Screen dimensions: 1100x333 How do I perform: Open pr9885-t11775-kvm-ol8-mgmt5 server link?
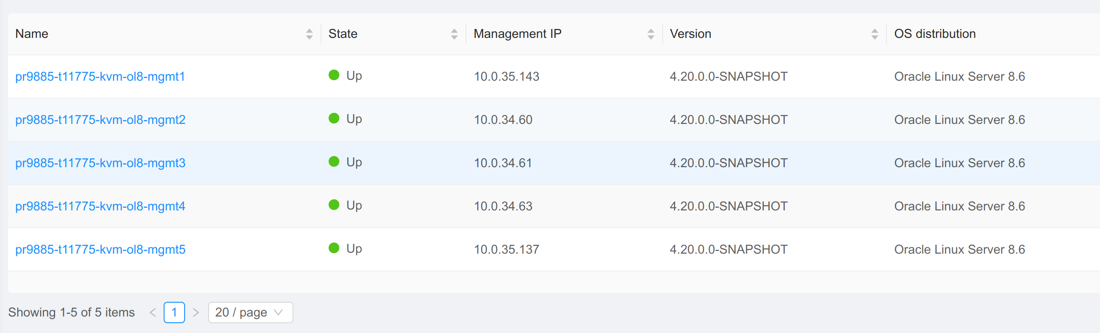tap(100, 250)
